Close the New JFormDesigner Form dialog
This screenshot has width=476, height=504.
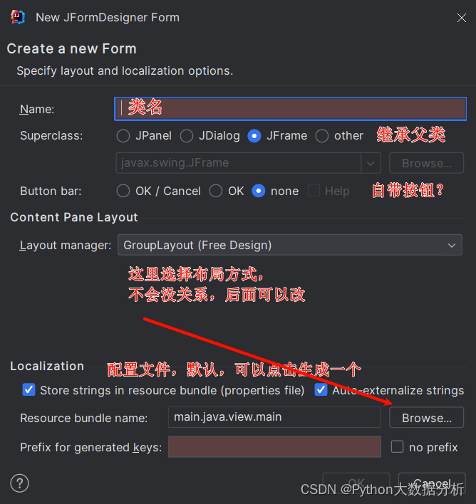[462, 18]
